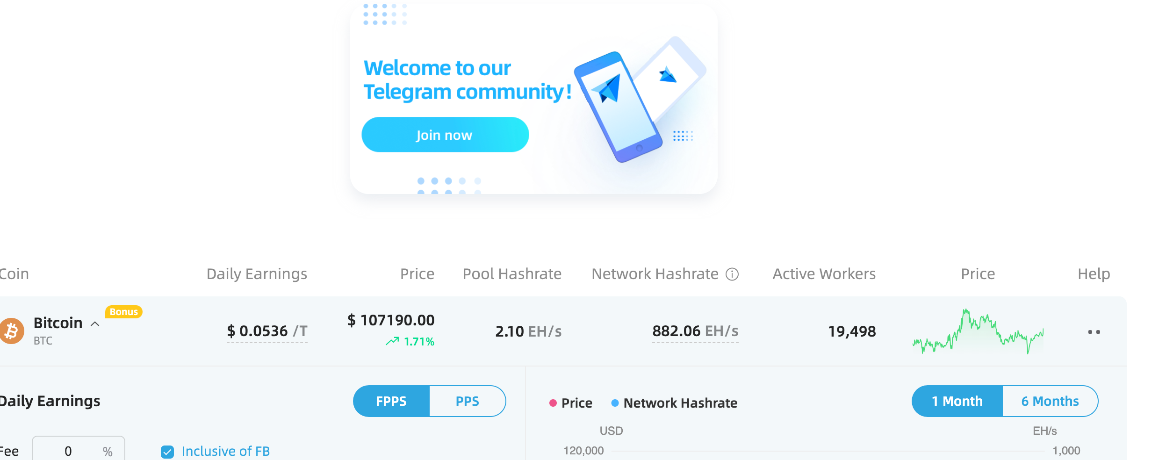Click the blue Network Hashrate legend dot
The image size is (1166, 460).
tap(615, 403)
